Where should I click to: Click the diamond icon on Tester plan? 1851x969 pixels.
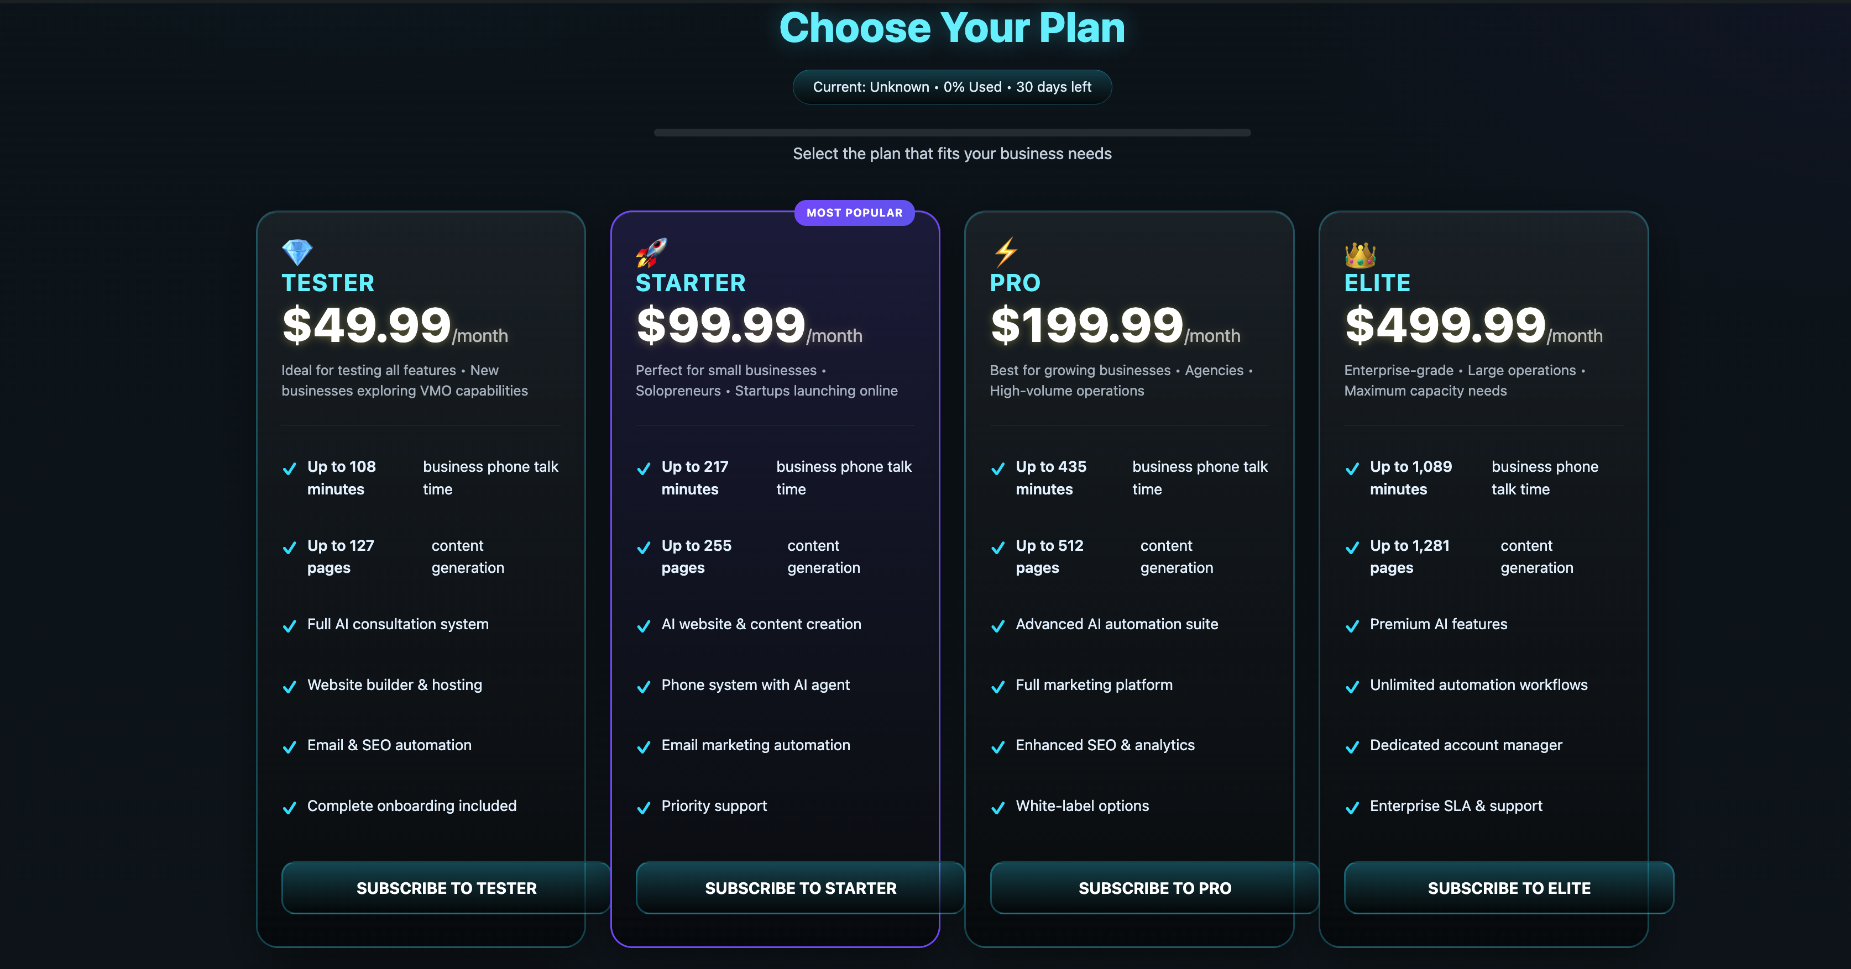pos(297,252)
